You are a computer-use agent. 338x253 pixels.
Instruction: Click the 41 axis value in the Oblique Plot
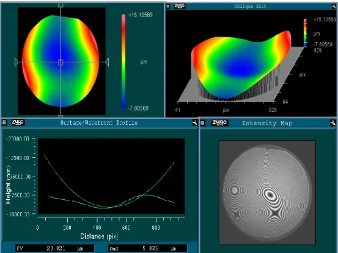pos(178,110)
